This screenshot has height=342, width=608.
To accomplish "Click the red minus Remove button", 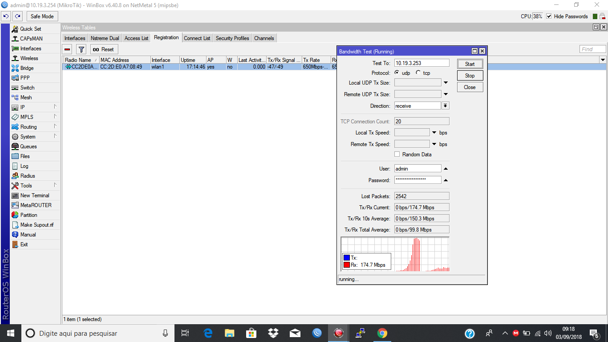I will (x=67, y=49).
